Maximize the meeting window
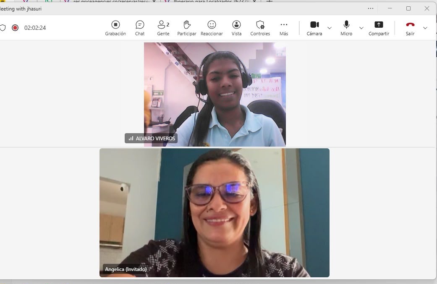The height and width of the screenshot is (284, 437). pyautogui.click(x=408, y=8)
